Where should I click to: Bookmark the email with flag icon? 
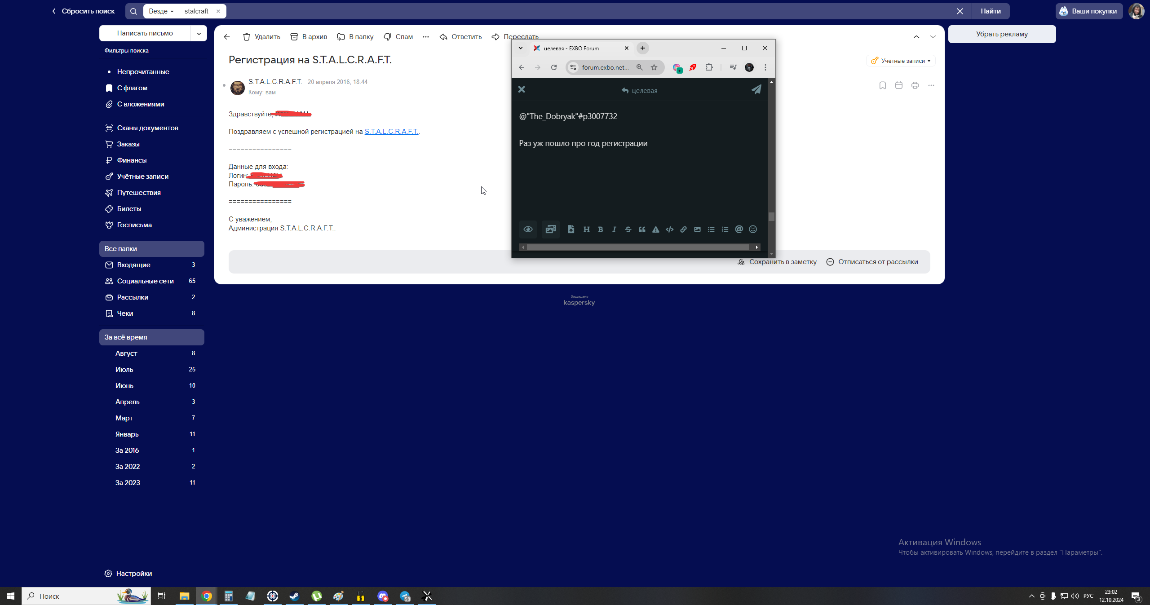(882, 85)
